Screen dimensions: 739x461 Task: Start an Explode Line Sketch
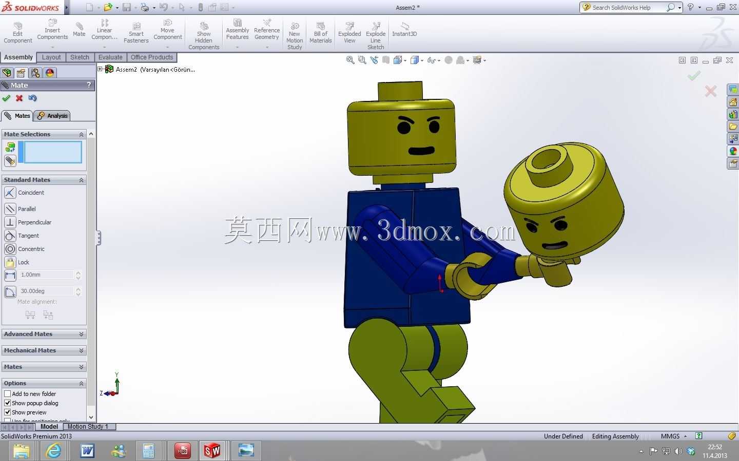(376, 36)
